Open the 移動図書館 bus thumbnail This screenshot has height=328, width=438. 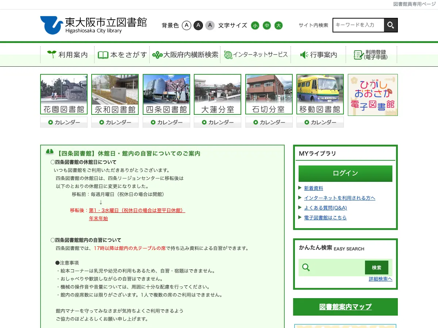tap(320, 94)
